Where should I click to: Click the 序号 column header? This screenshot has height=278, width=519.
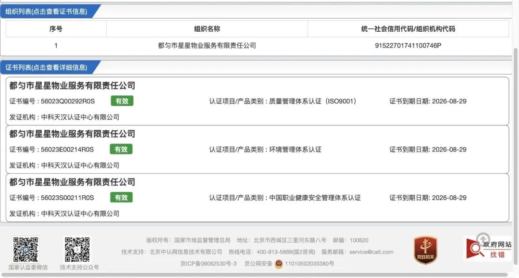pyautogui.click(x=56, y=29)
